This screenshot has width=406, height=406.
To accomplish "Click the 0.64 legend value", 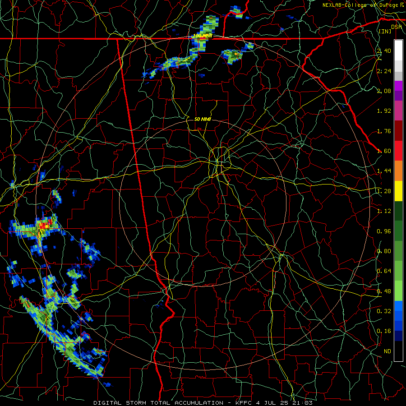I will click(x=384, y=271).
